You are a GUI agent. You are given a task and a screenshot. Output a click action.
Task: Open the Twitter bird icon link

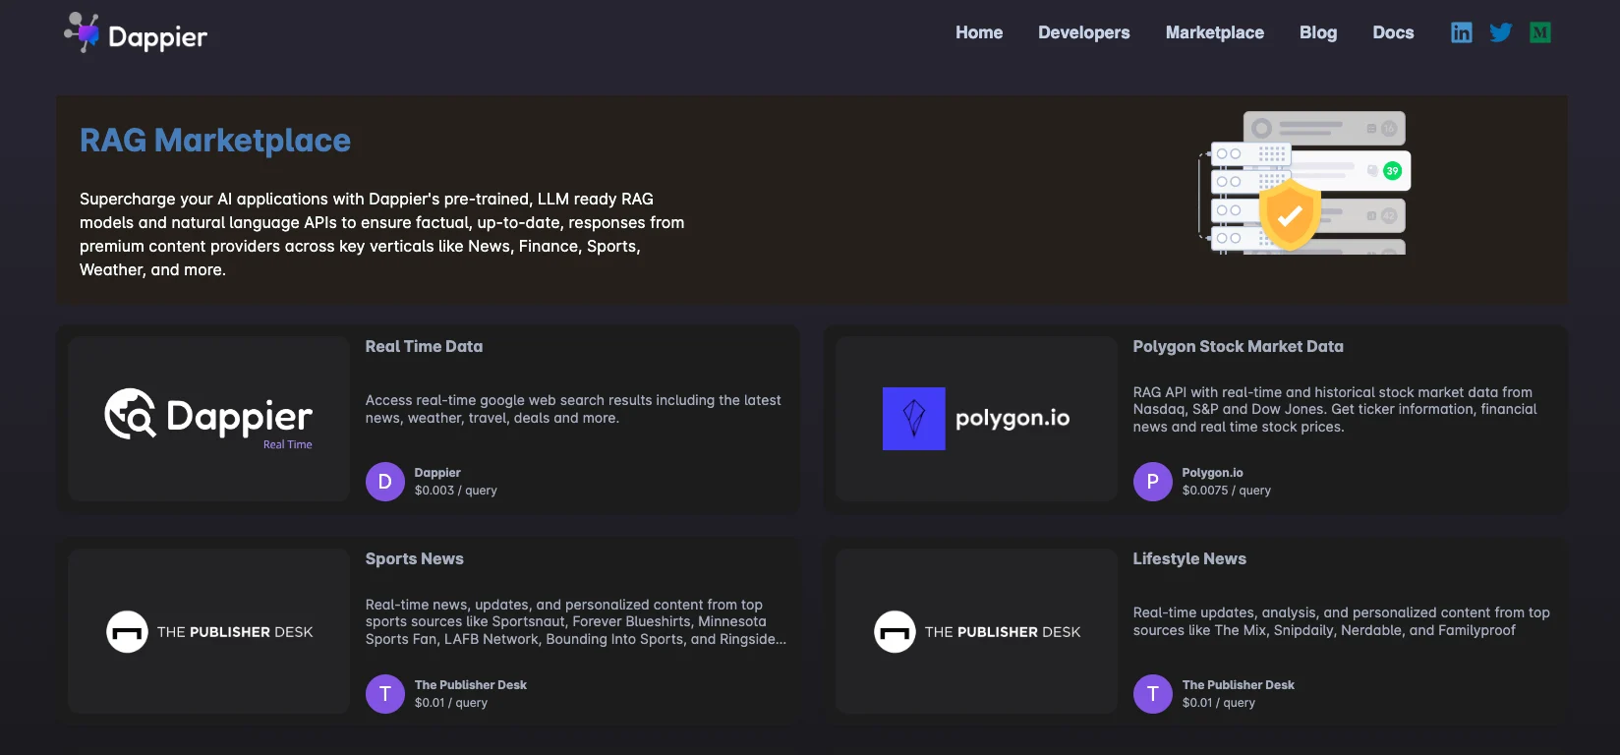(1501, 32)
